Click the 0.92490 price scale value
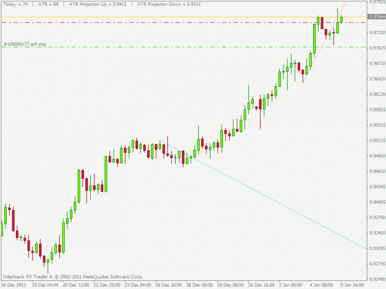Screen dimensions: 386x289 pyautogui.click(x=377, y=279)
